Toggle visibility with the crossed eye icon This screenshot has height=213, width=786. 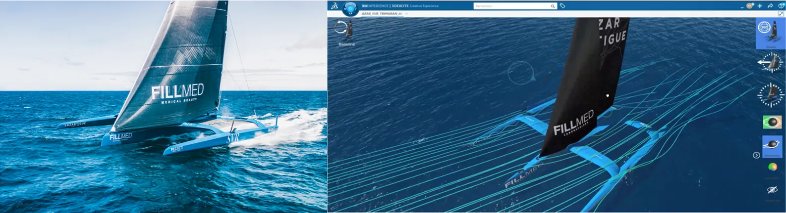772,190
